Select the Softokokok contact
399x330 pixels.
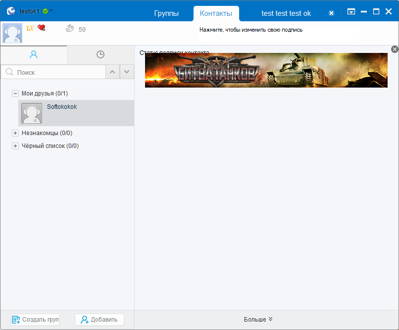coord(76,113)
